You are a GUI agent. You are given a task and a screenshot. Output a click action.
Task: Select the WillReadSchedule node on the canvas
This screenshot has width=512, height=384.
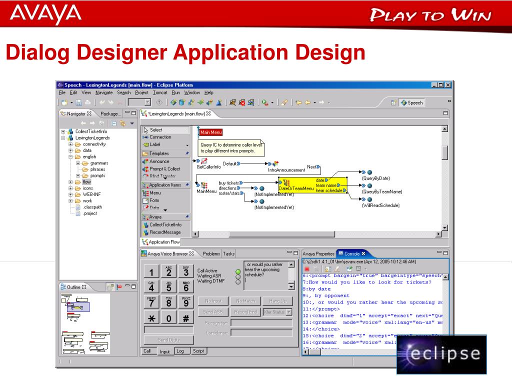pos(380,202)
